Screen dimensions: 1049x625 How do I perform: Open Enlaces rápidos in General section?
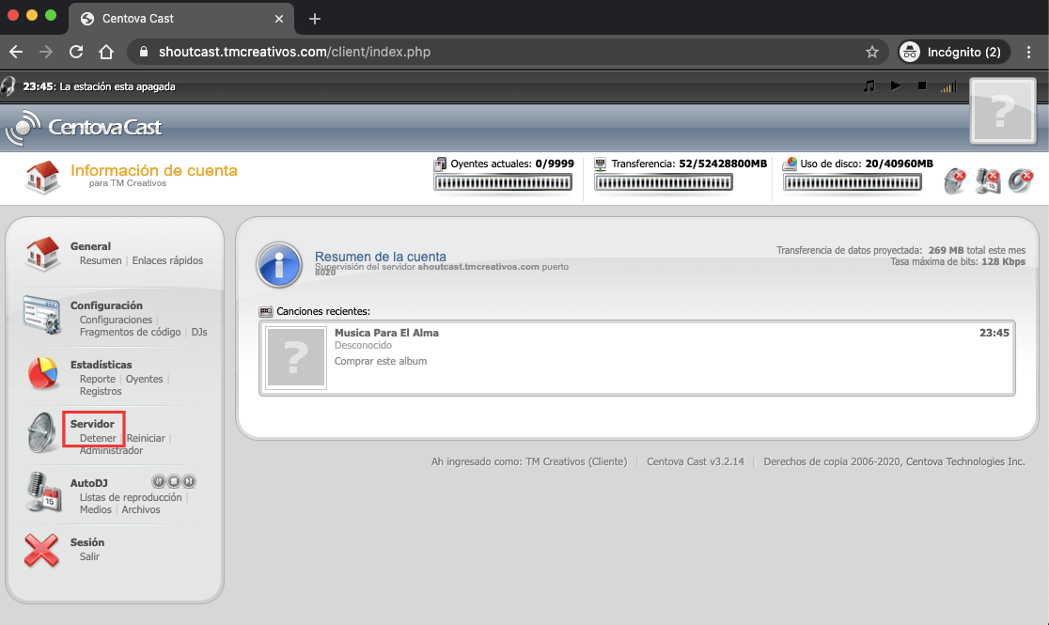(x=167, y=260)
